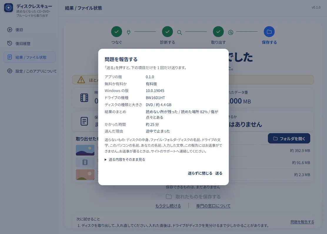The width and height of the screenshot is (327, 234).
Task: Click the 保存する folder step icon
Action: (269, 32)
